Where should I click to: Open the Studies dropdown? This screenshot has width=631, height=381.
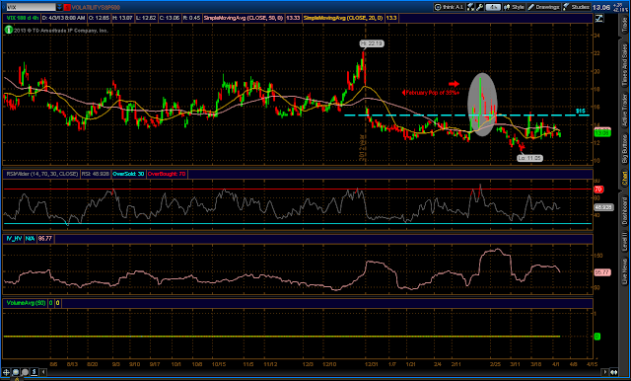tap(576, 7)
